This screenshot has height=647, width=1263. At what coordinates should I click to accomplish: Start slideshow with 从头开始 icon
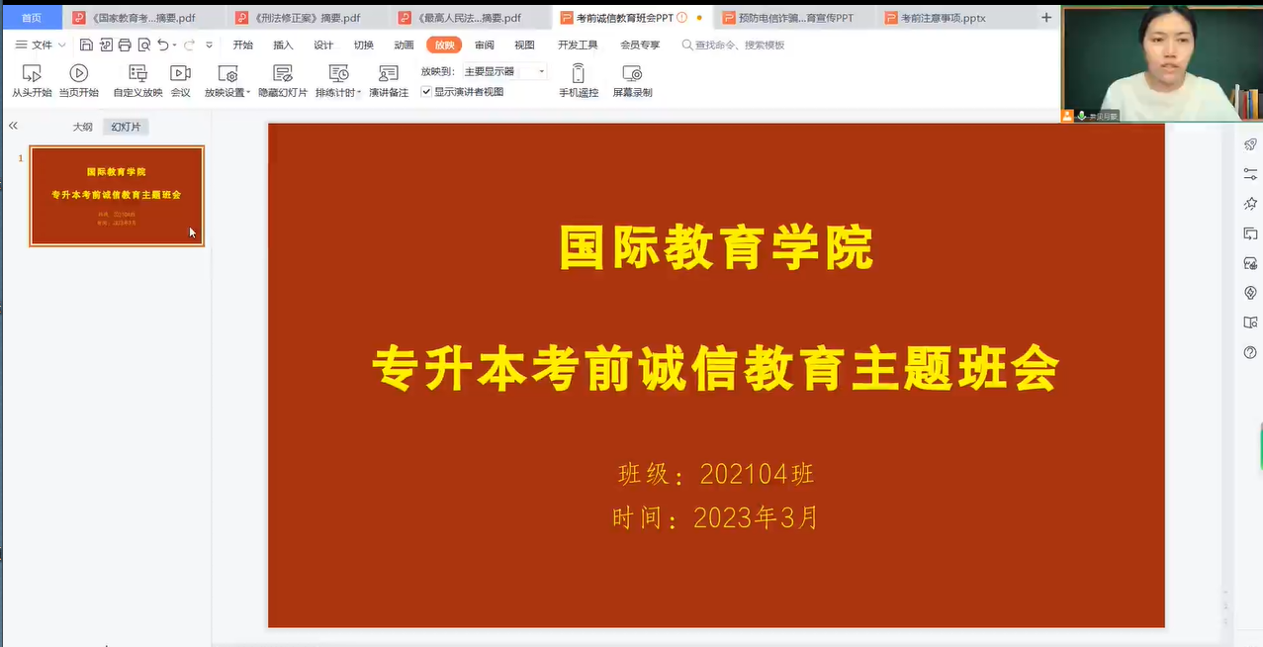point(32,74)
